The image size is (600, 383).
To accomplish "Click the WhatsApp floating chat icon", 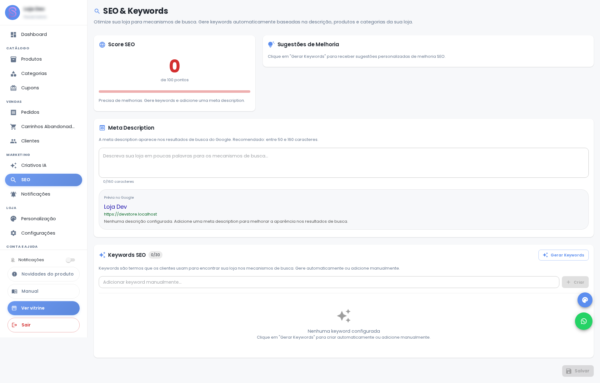I will tap(583, 321).
